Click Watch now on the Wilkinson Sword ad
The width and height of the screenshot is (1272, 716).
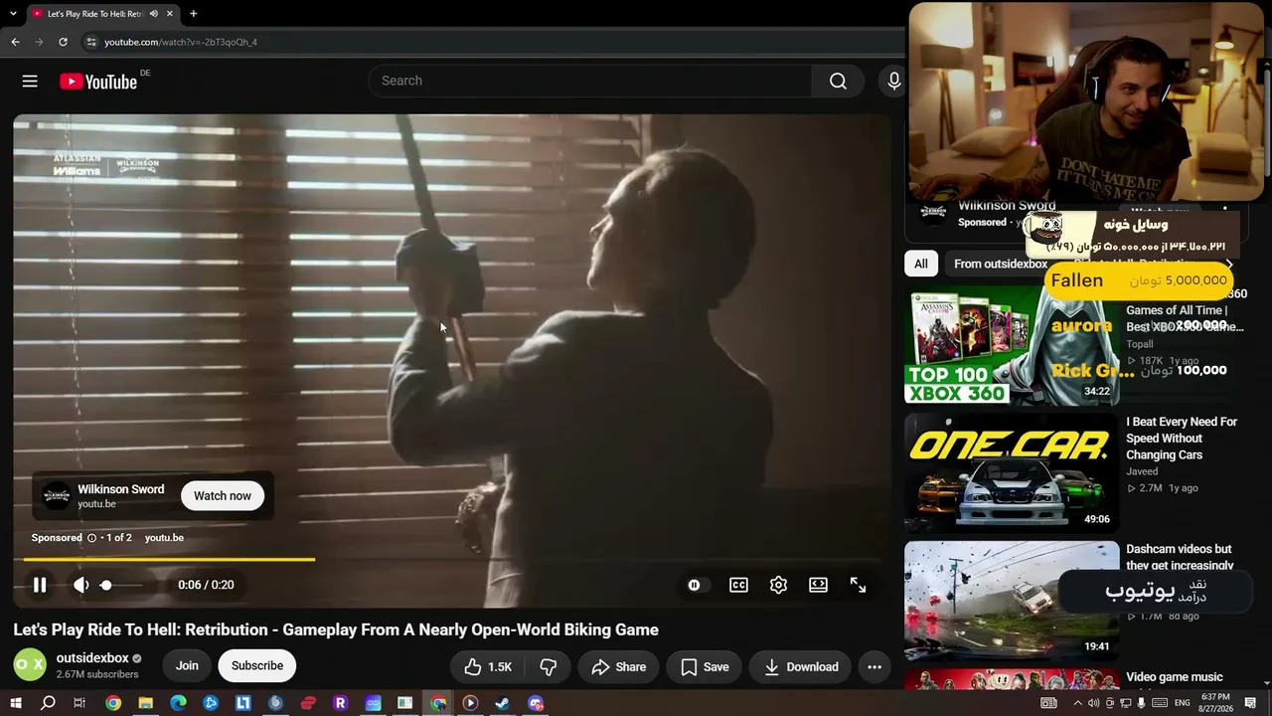[x=223, y=496]
